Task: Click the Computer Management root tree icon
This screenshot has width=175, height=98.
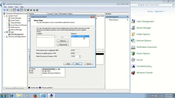Action: pos(4,14)
